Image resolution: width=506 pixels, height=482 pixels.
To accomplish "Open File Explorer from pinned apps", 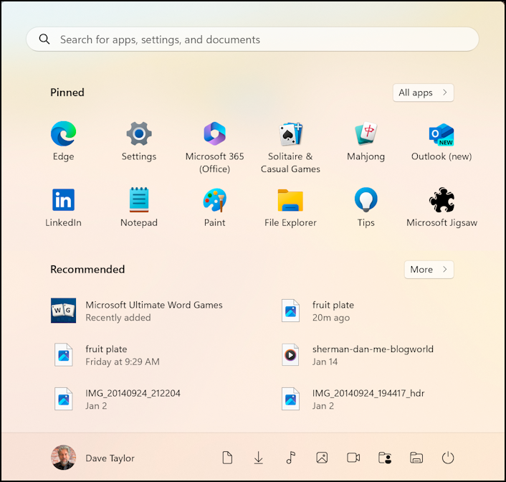I will pos(290,207).
